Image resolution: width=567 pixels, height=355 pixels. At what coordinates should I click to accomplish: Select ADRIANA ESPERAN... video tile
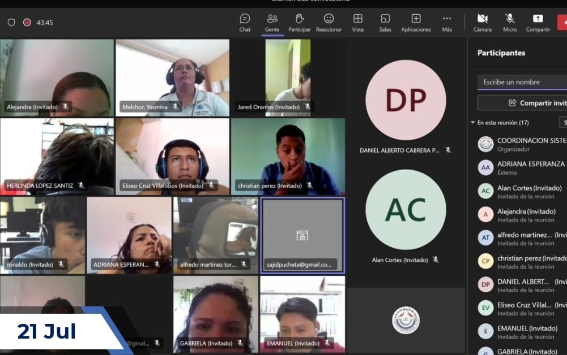(129, 236)
